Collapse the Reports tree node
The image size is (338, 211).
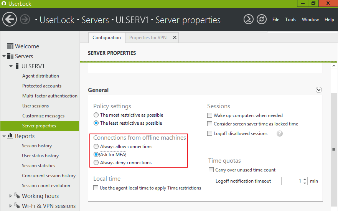tap(4, 136)
